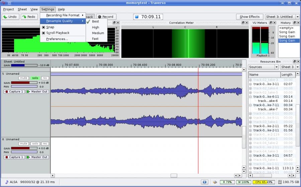
Task: Disable solo on track 5
Action: [x=35, y=78]
